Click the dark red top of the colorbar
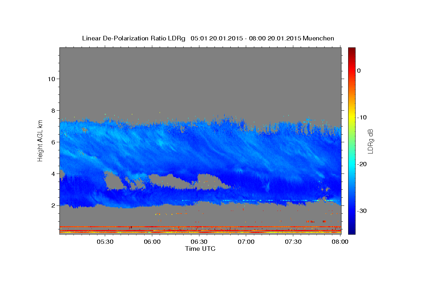This screenshot has width=422, height=281. tap(352, 51)
